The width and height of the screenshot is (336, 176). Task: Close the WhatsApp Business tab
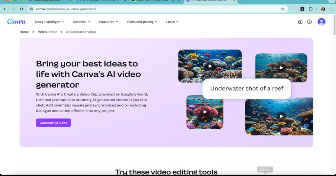click(70, 1)
